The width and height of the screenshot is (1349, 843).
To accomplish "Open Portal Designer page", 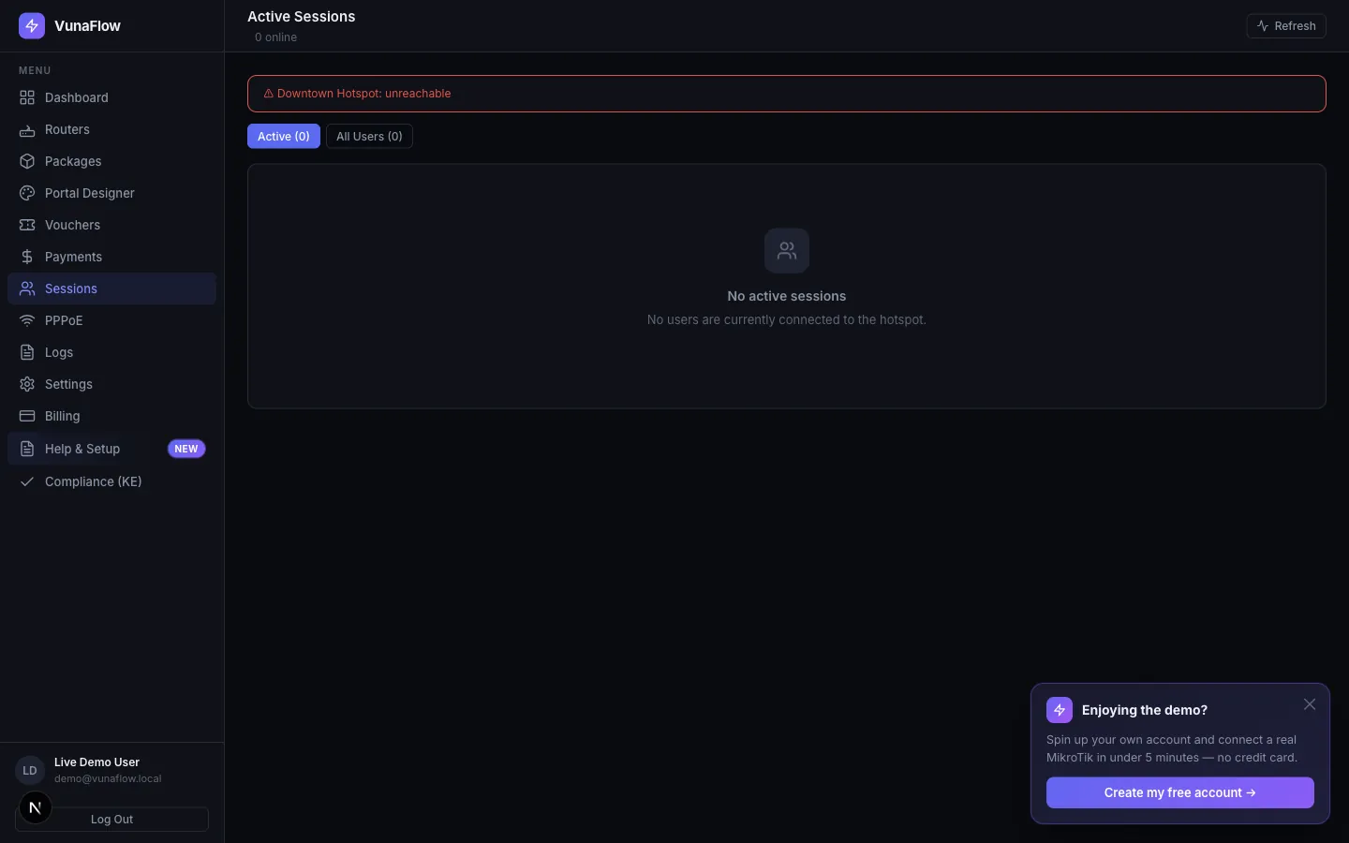I will [111, 193].
